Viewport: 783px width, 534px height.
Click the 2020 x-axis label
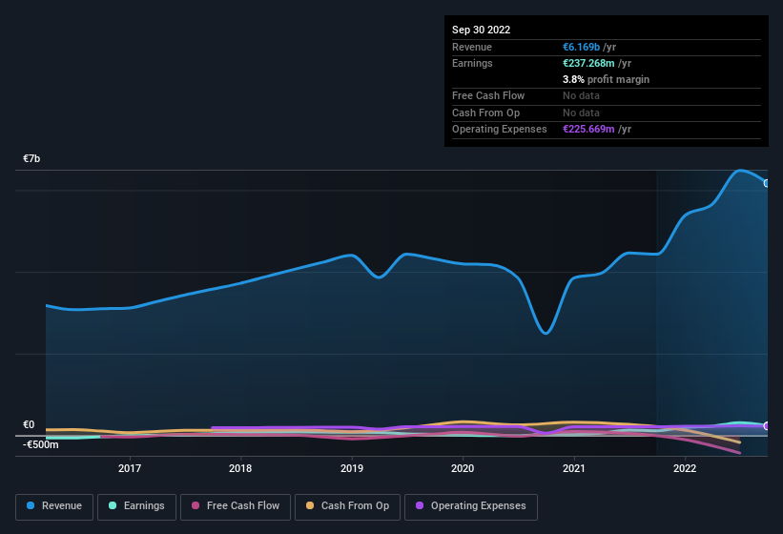[x=463, y=468]
